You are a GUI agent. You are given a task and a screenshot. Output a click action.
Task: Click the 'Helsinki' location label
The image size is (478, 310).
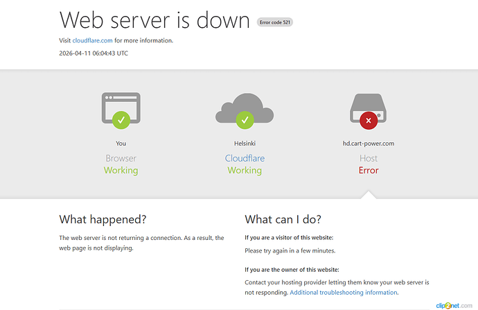click(x=245, y=144)
